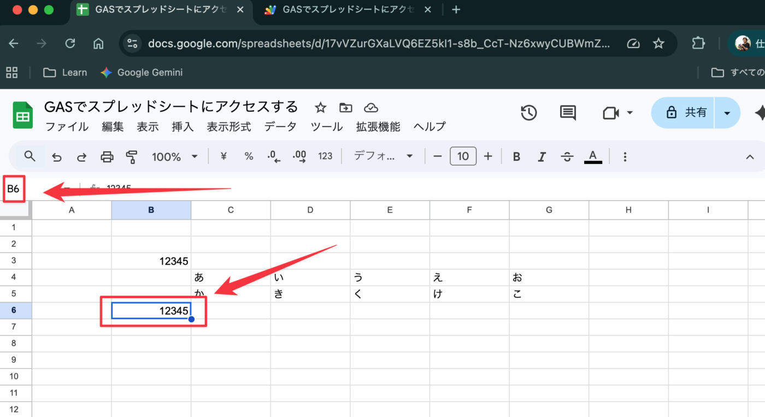Expand the default font dropdown
The image size is (765, 417).
383,157
